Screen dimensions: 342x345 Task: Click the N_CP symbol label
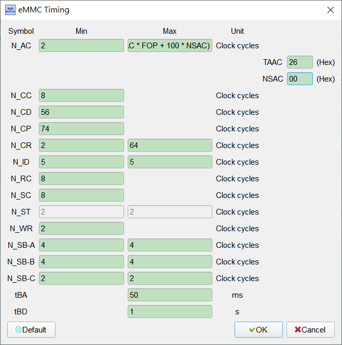pyautogui.click(x=21, y=129)
